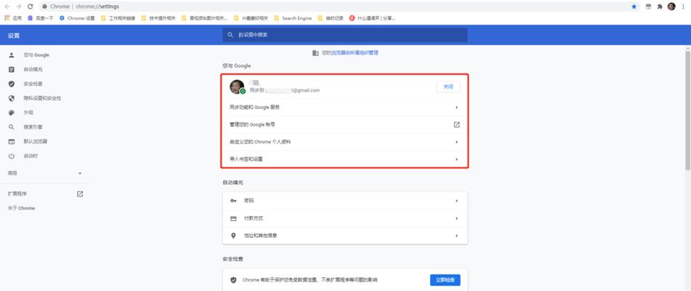691x291 pixels.
Task: Open 扩展程序 via its external link icon
Action: [x=80, y=194]
